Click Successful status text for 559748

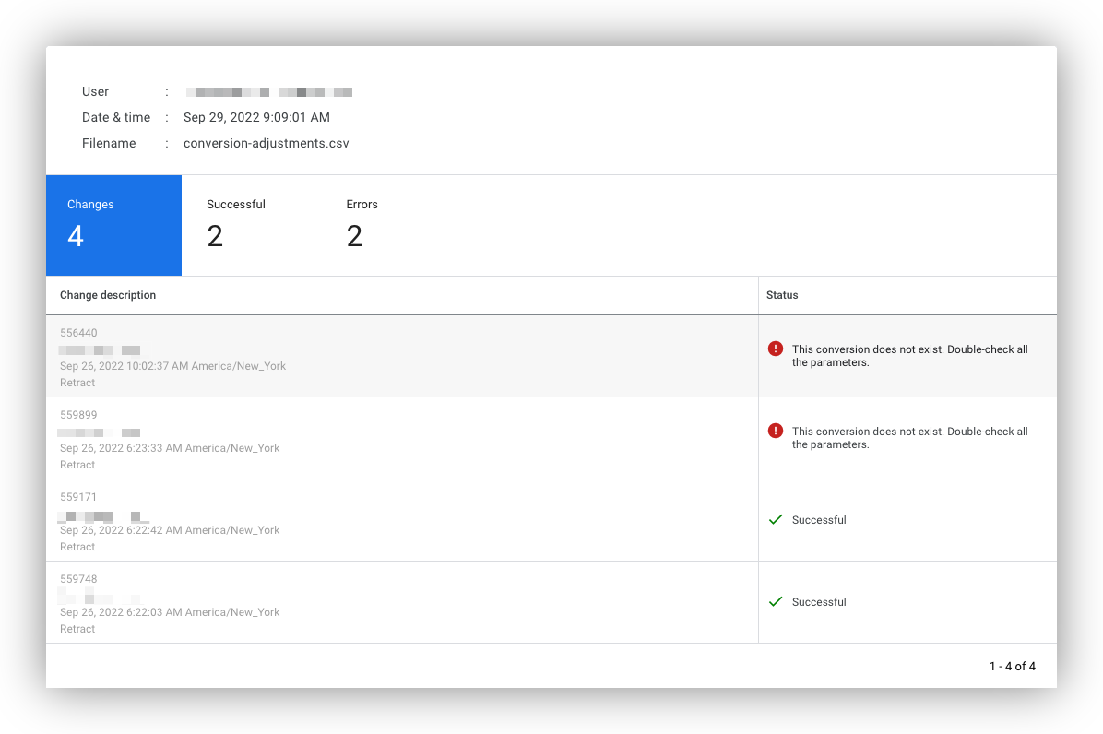pyautogui.click(x=819, y=602)
